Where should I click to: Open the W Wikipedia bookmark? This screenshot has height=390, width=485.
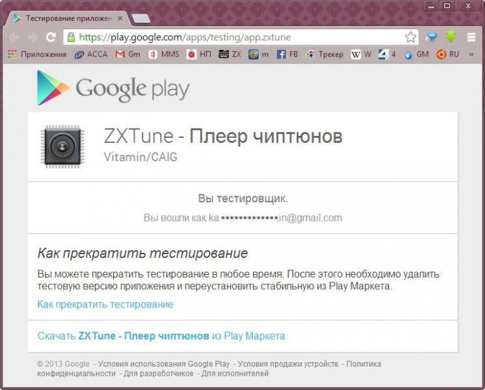[361, 55]
